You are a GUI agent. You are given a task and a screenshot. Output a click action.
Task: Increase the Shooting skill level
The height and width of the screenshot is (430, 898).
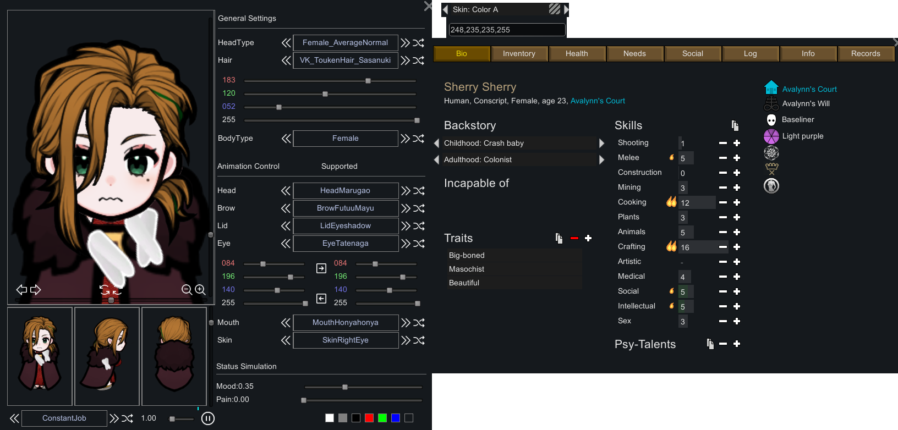coord(737,143)
